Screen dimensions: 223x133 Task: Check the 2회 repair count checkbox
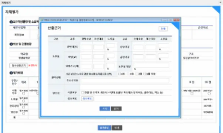pyautogui.click(x=136, y=74)
